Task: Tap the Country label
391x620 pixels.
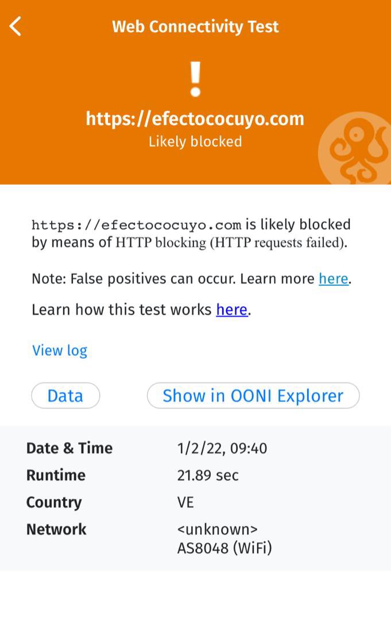Action: [54, 502]
